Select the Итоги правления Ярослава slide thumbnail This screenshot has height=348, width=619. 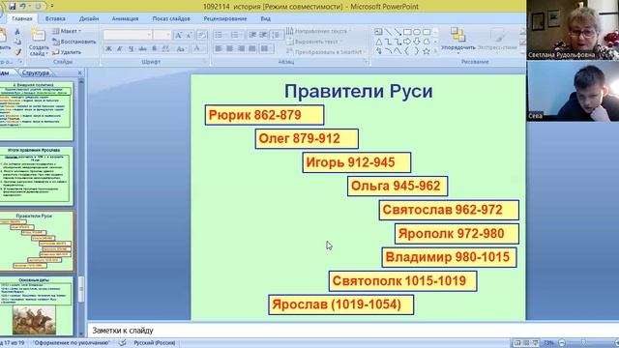click(x=37, y=176)
